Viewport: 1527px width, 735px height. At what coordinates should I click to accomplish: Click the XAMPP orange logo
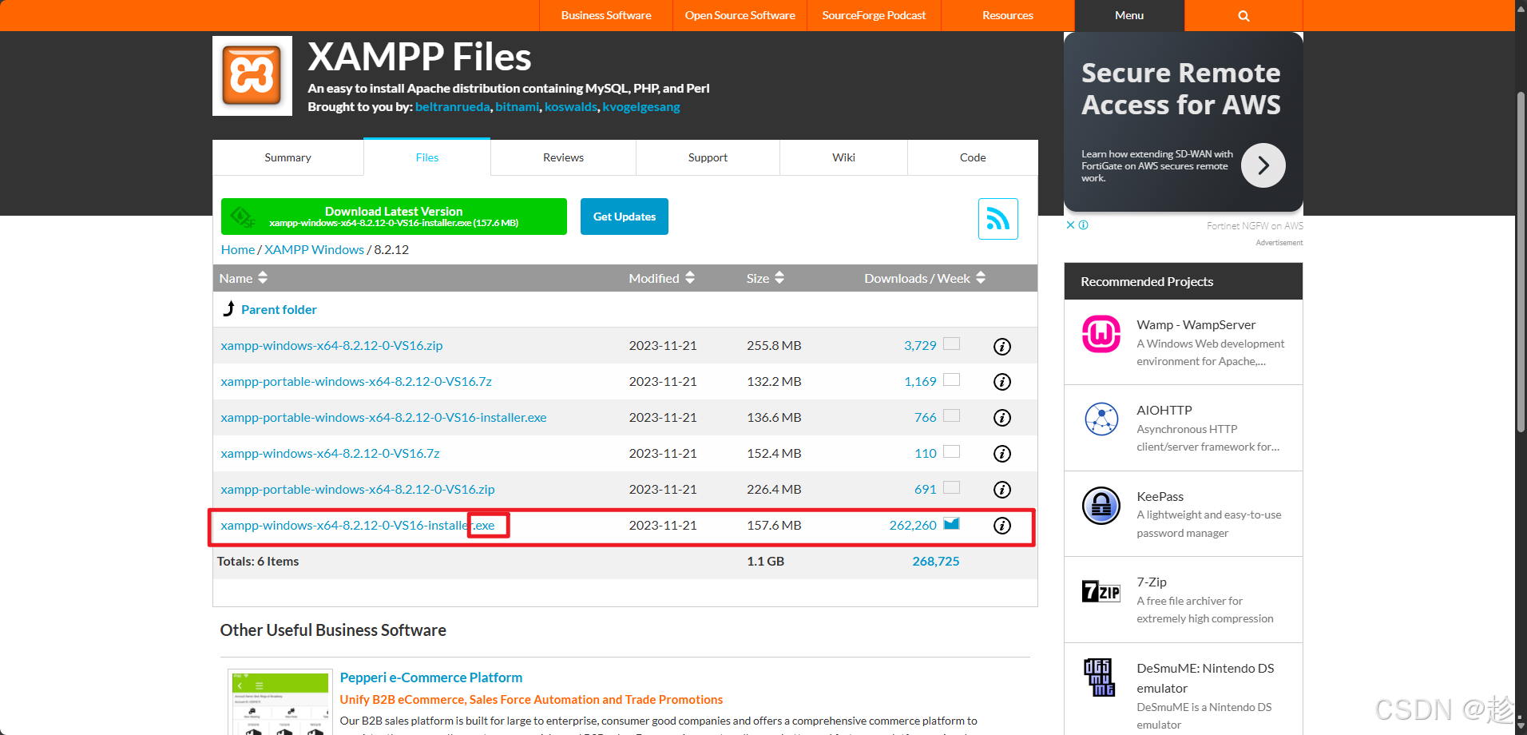click(x=252, y=76)
